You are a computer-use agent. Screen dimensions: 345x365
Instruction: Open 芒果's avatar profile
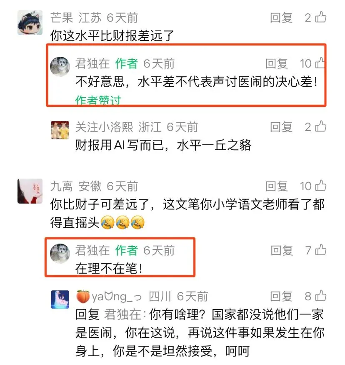pos(30,23)
